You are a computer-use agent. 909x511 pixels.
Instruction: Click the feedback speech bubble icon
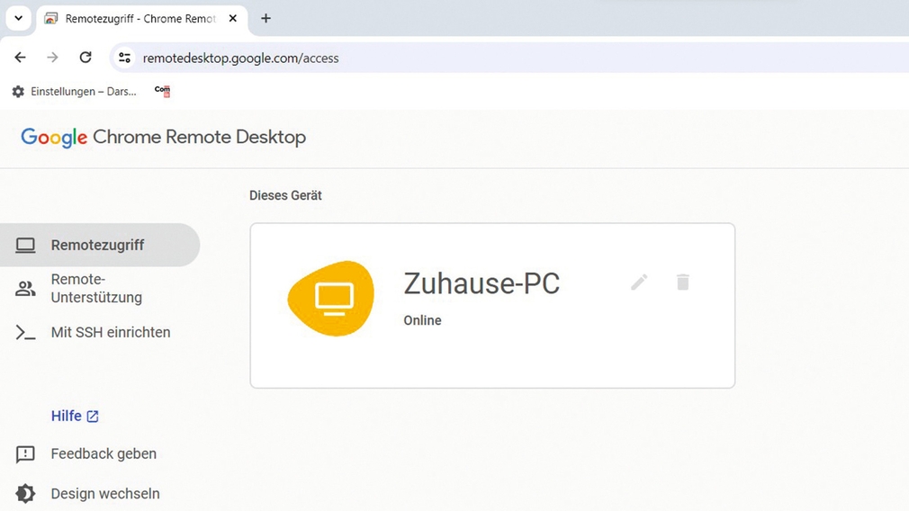point(25,454)
